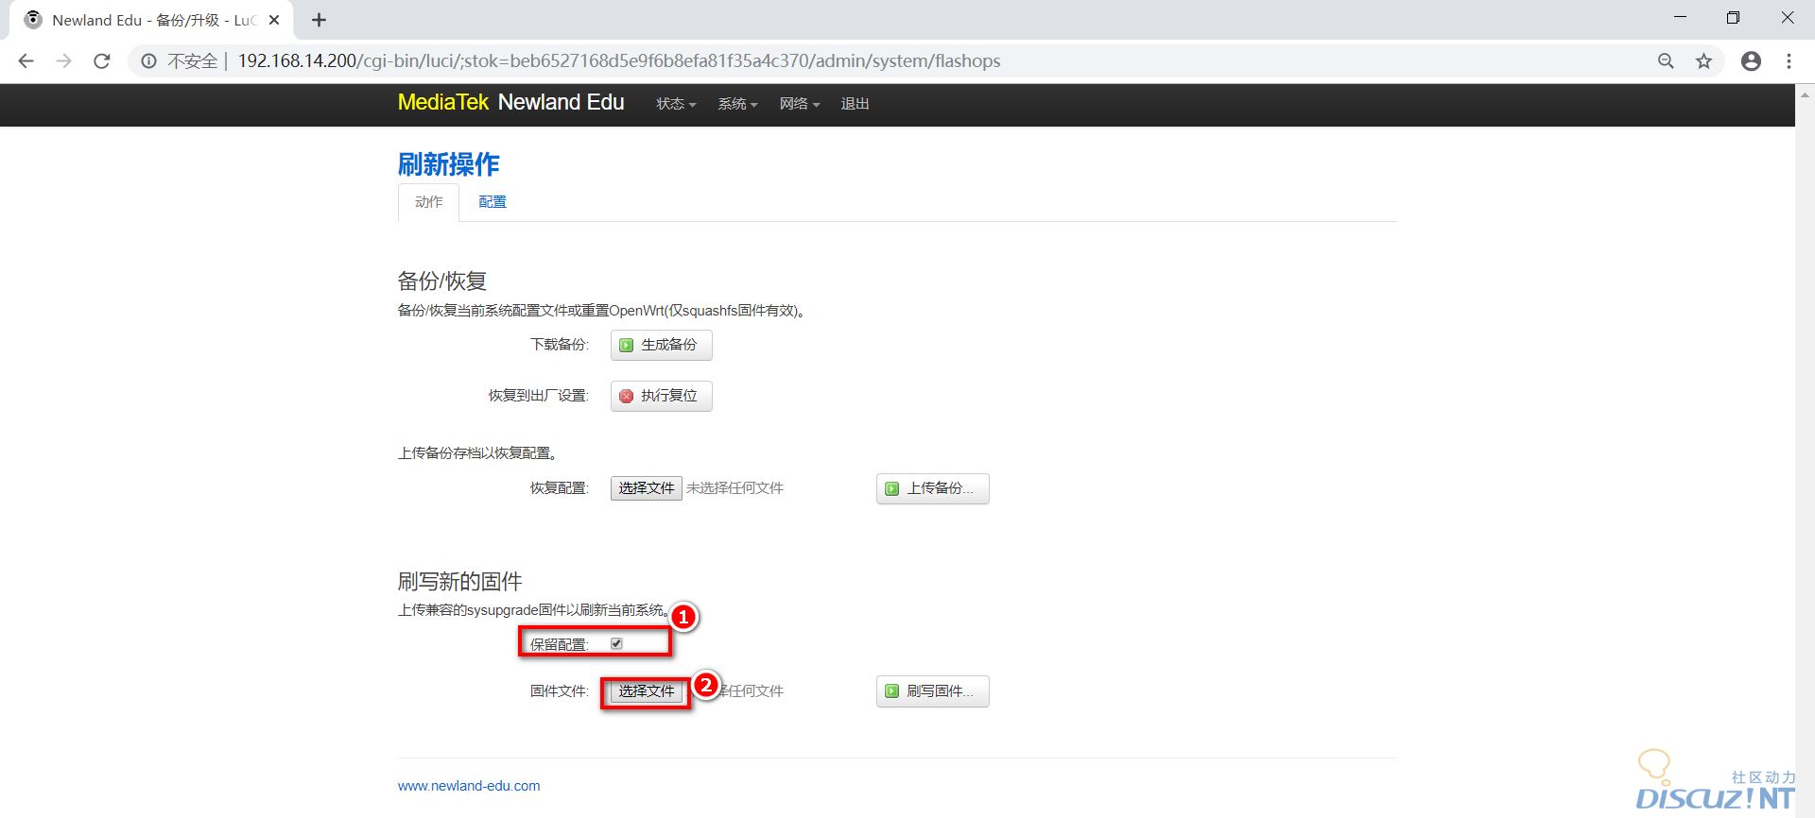Reload the page with refresh icon
The height and width of the screenshot is (818, 1815).
(x=102, y=61)
